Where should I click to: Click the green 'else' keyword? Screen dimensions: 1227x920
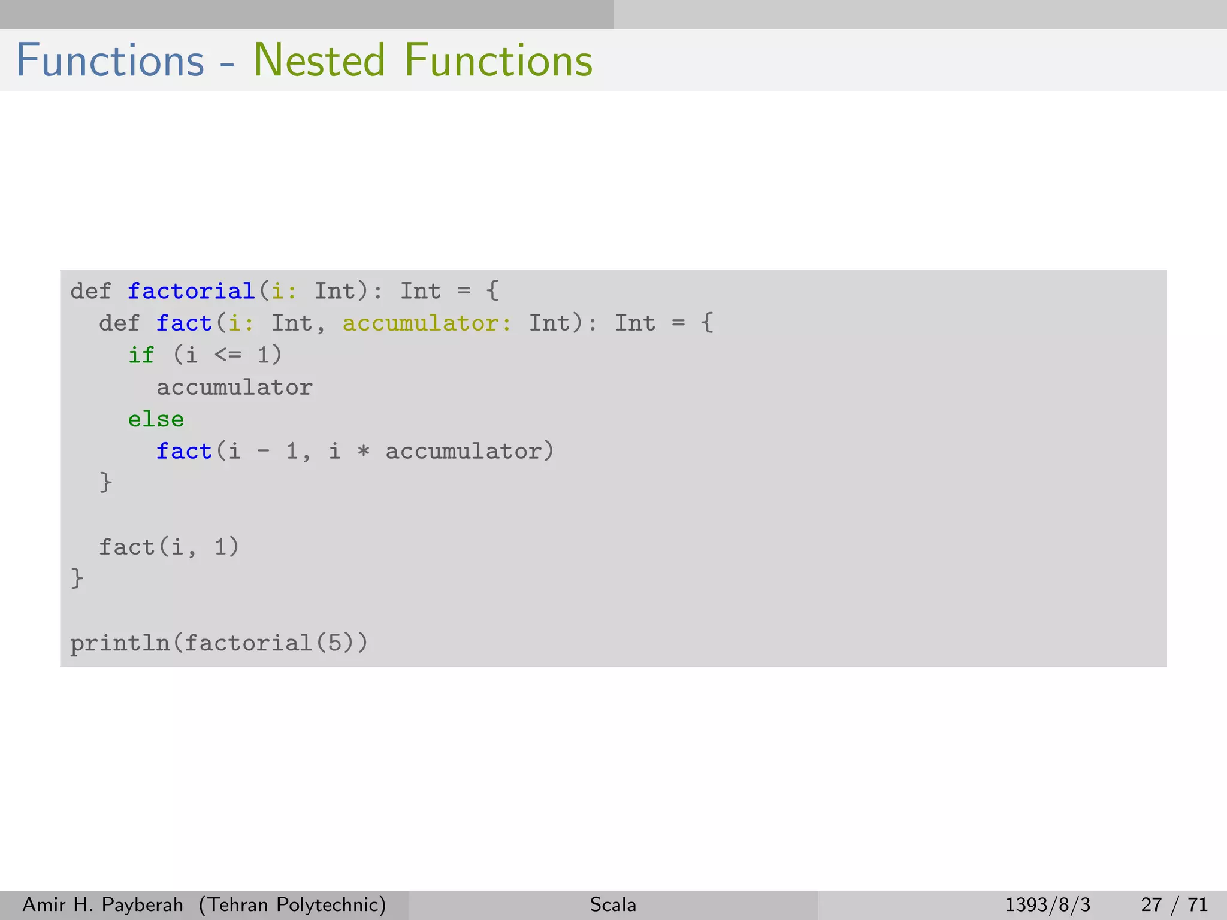[156, 419]
